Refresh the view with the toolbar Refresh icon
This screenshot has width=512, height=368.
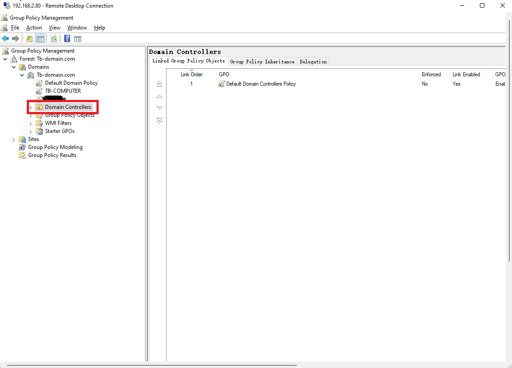[54, 39]
